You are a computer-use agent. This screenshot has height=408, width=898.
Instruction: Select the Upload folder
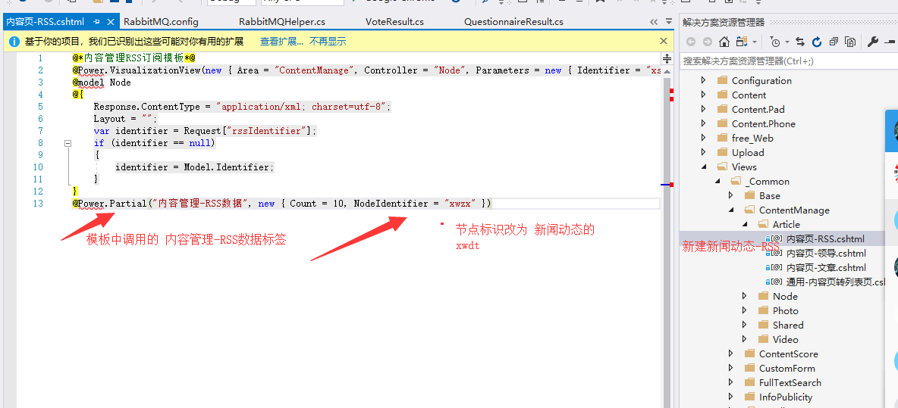tap(748, 153)
